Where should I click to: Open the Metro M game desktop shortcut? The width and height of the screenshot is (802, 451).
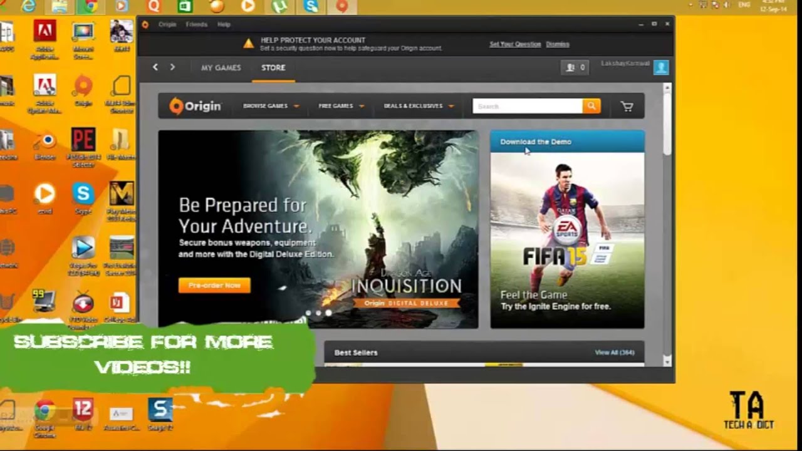122,202
